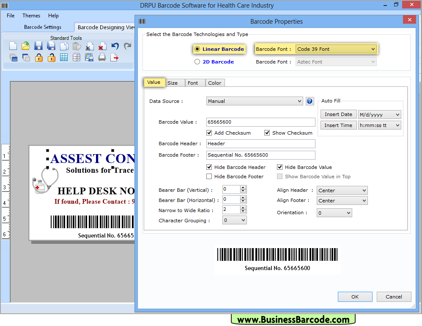Open the Help menu
This screenshot has width=422, height=326.
click(x=53, y=16)
